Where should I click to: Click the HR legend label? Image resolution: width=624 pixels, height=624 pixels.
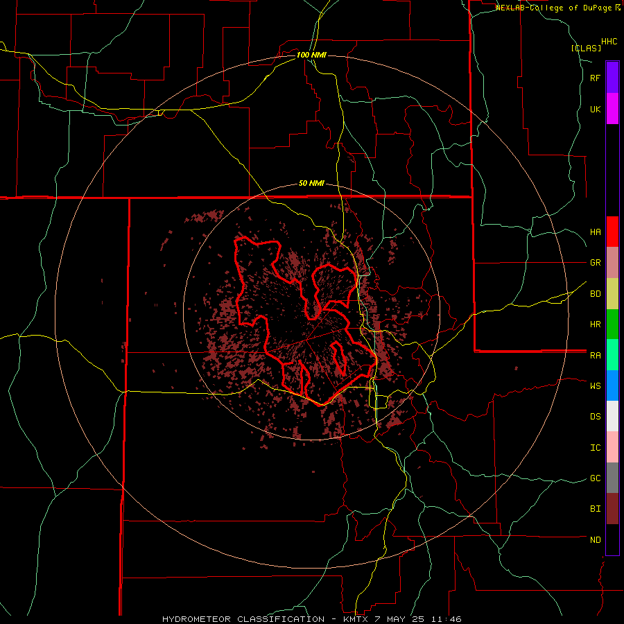596,324
